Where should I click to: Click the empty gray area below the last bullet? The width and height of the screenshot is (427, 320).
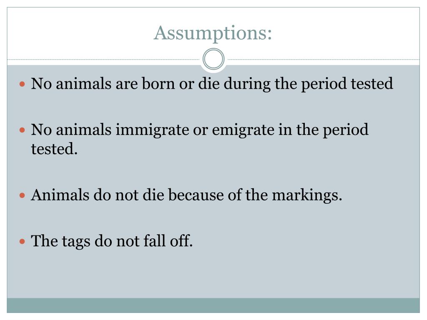click(213, 275)
